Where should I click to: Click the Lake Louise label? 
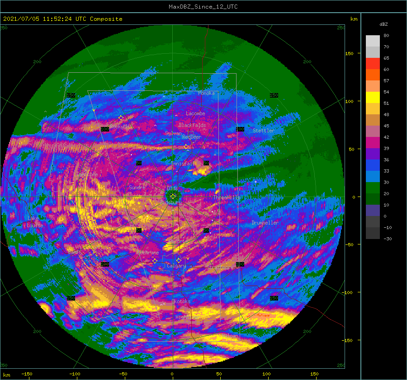[x=35, y=222]
